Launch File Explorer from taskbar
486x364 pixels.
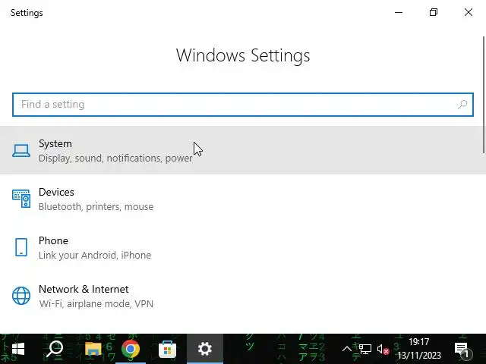[93, 349]
